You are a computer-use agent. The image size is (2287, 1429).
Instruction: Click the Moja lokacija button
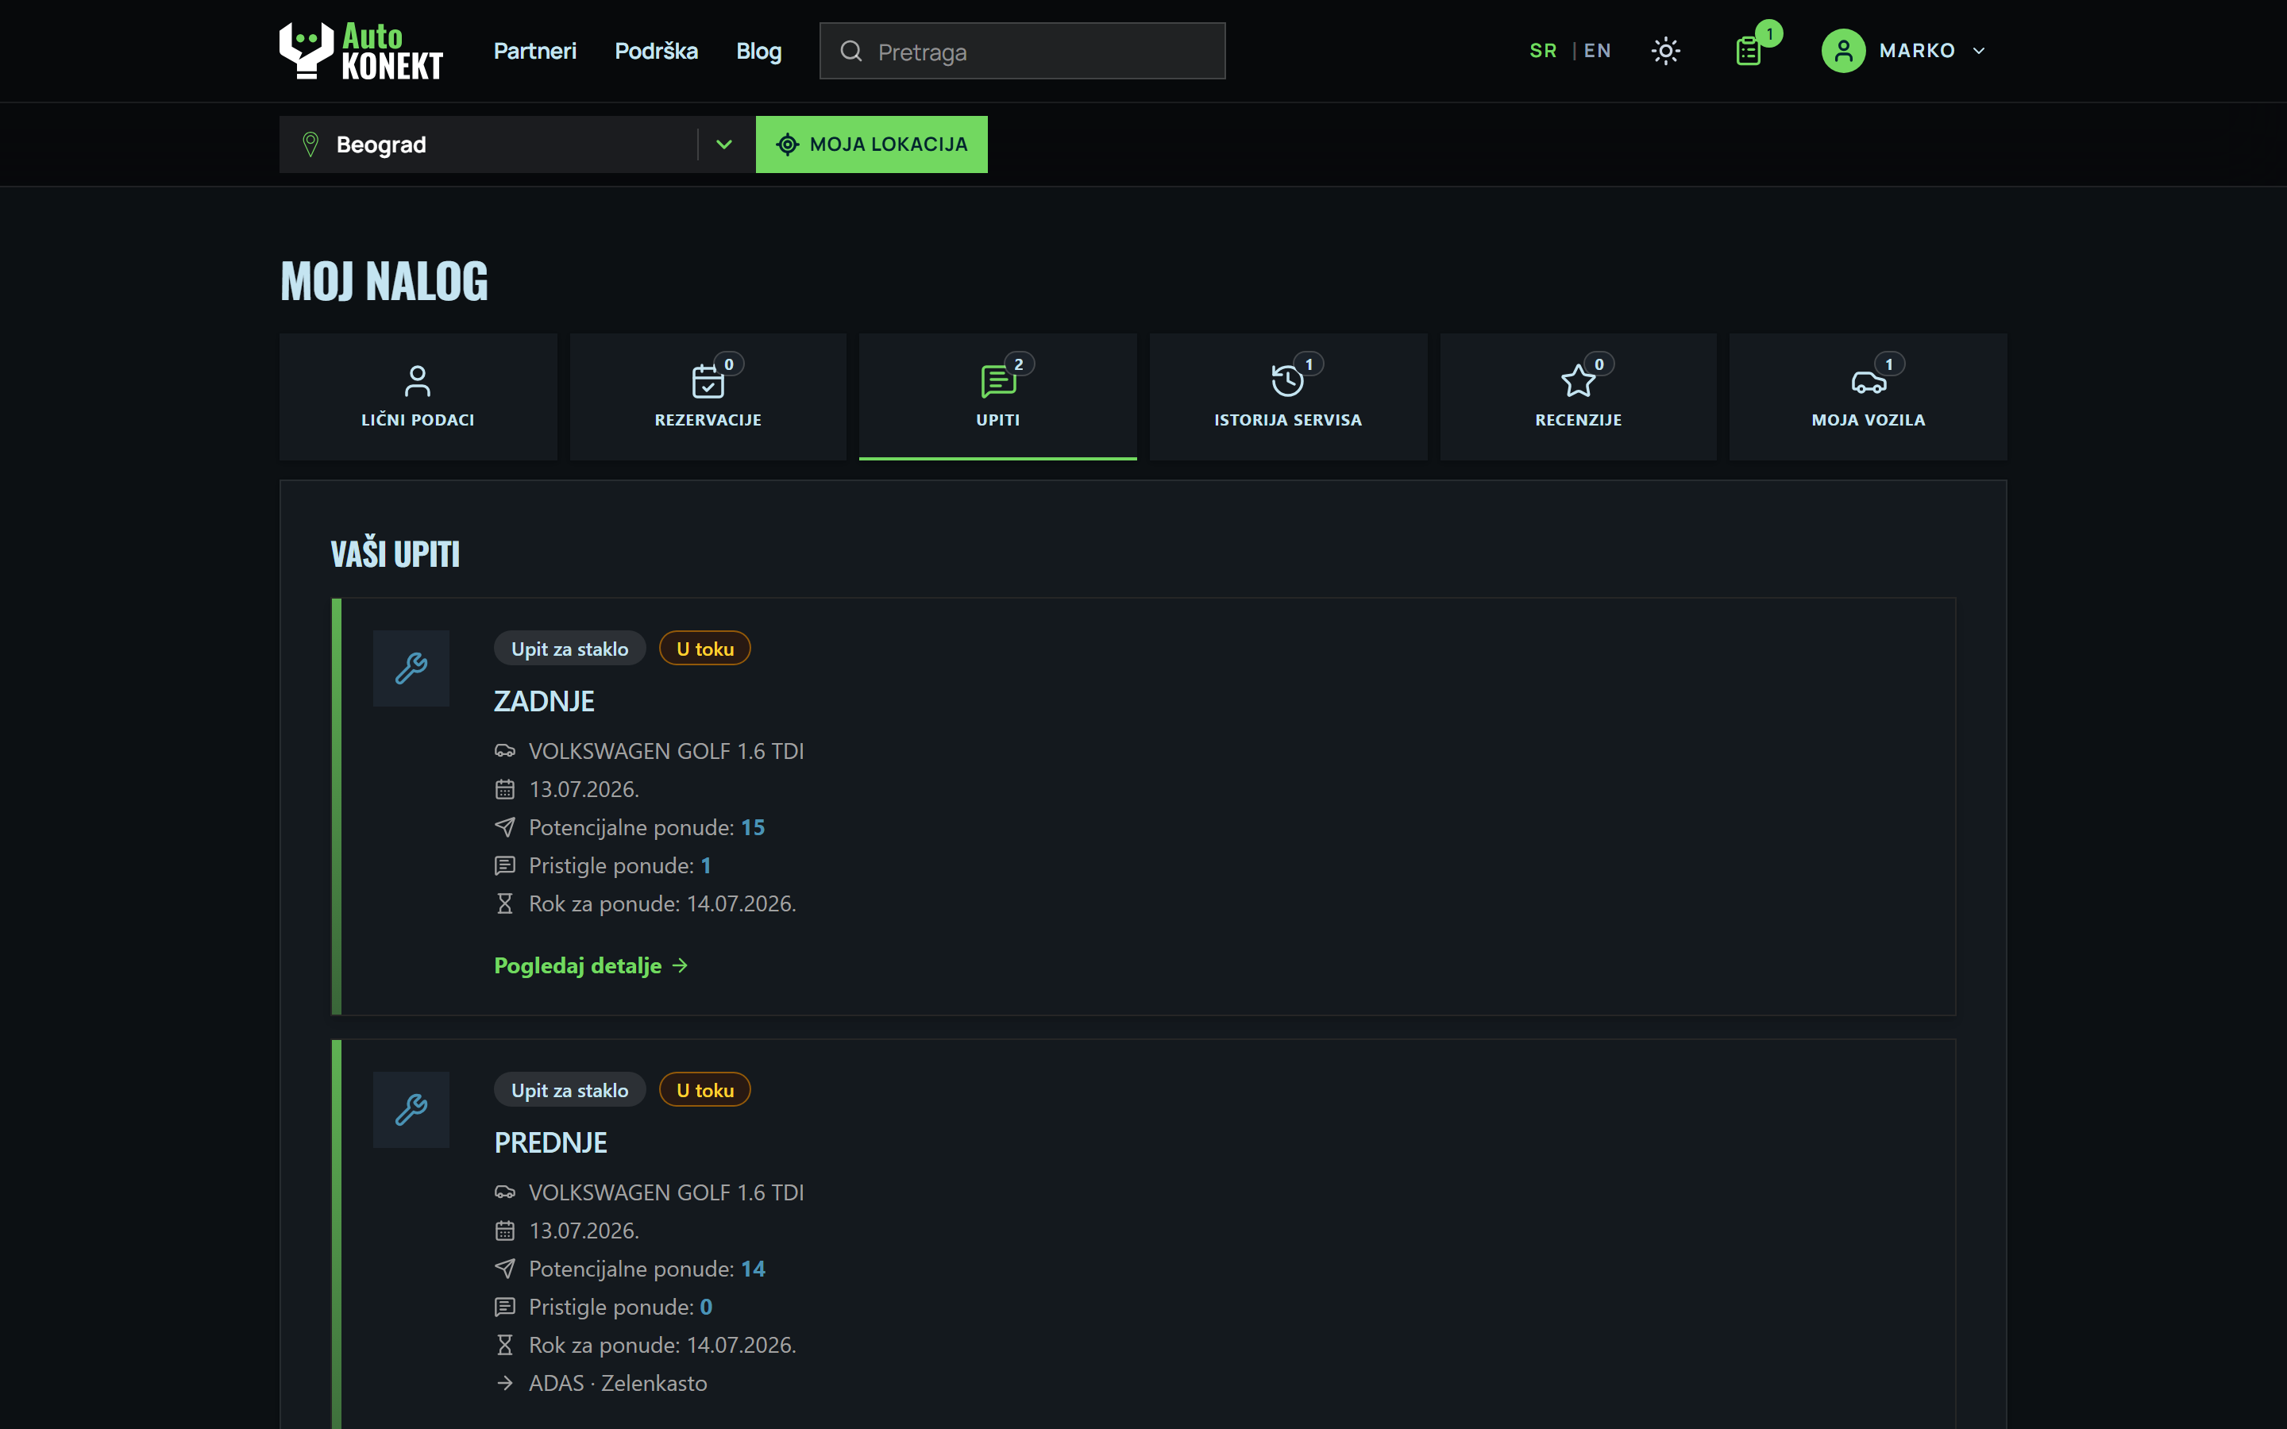[x=871, y=144]
